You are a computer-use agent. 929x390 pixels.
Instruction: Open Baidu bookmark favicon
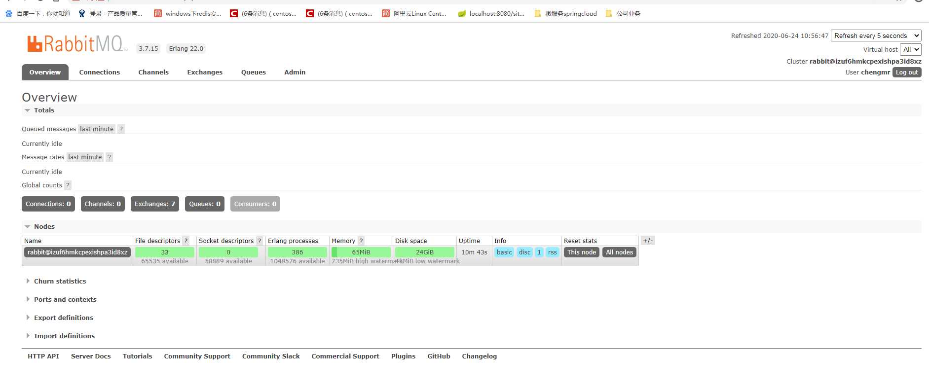pos(9,14)
